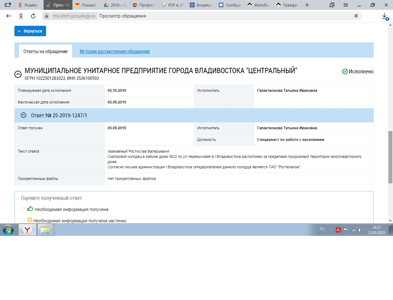The height and width of the screenshot is (300, 393).
Task: Open the browser hamburger menu icon
Action: [x=346, y=5]
